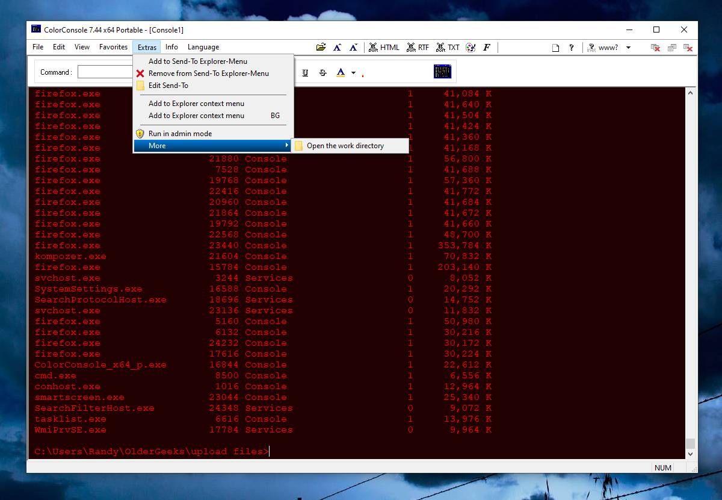Increase font size with A-up icon
The width and height of the screenshot is (722, 500).
point(337,47)
